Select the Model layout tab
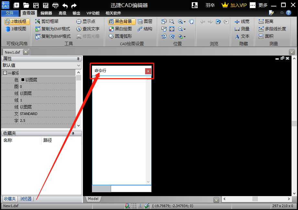Image resolution: width=298 pixels, height=210 pixels. point(93,199)
